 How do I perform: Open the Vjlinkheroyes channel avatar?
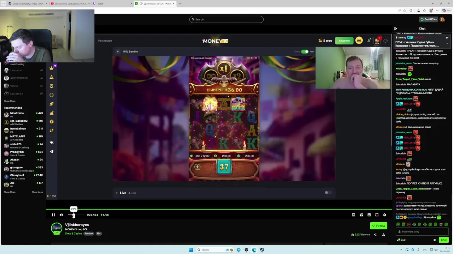(x=57, y=228)
